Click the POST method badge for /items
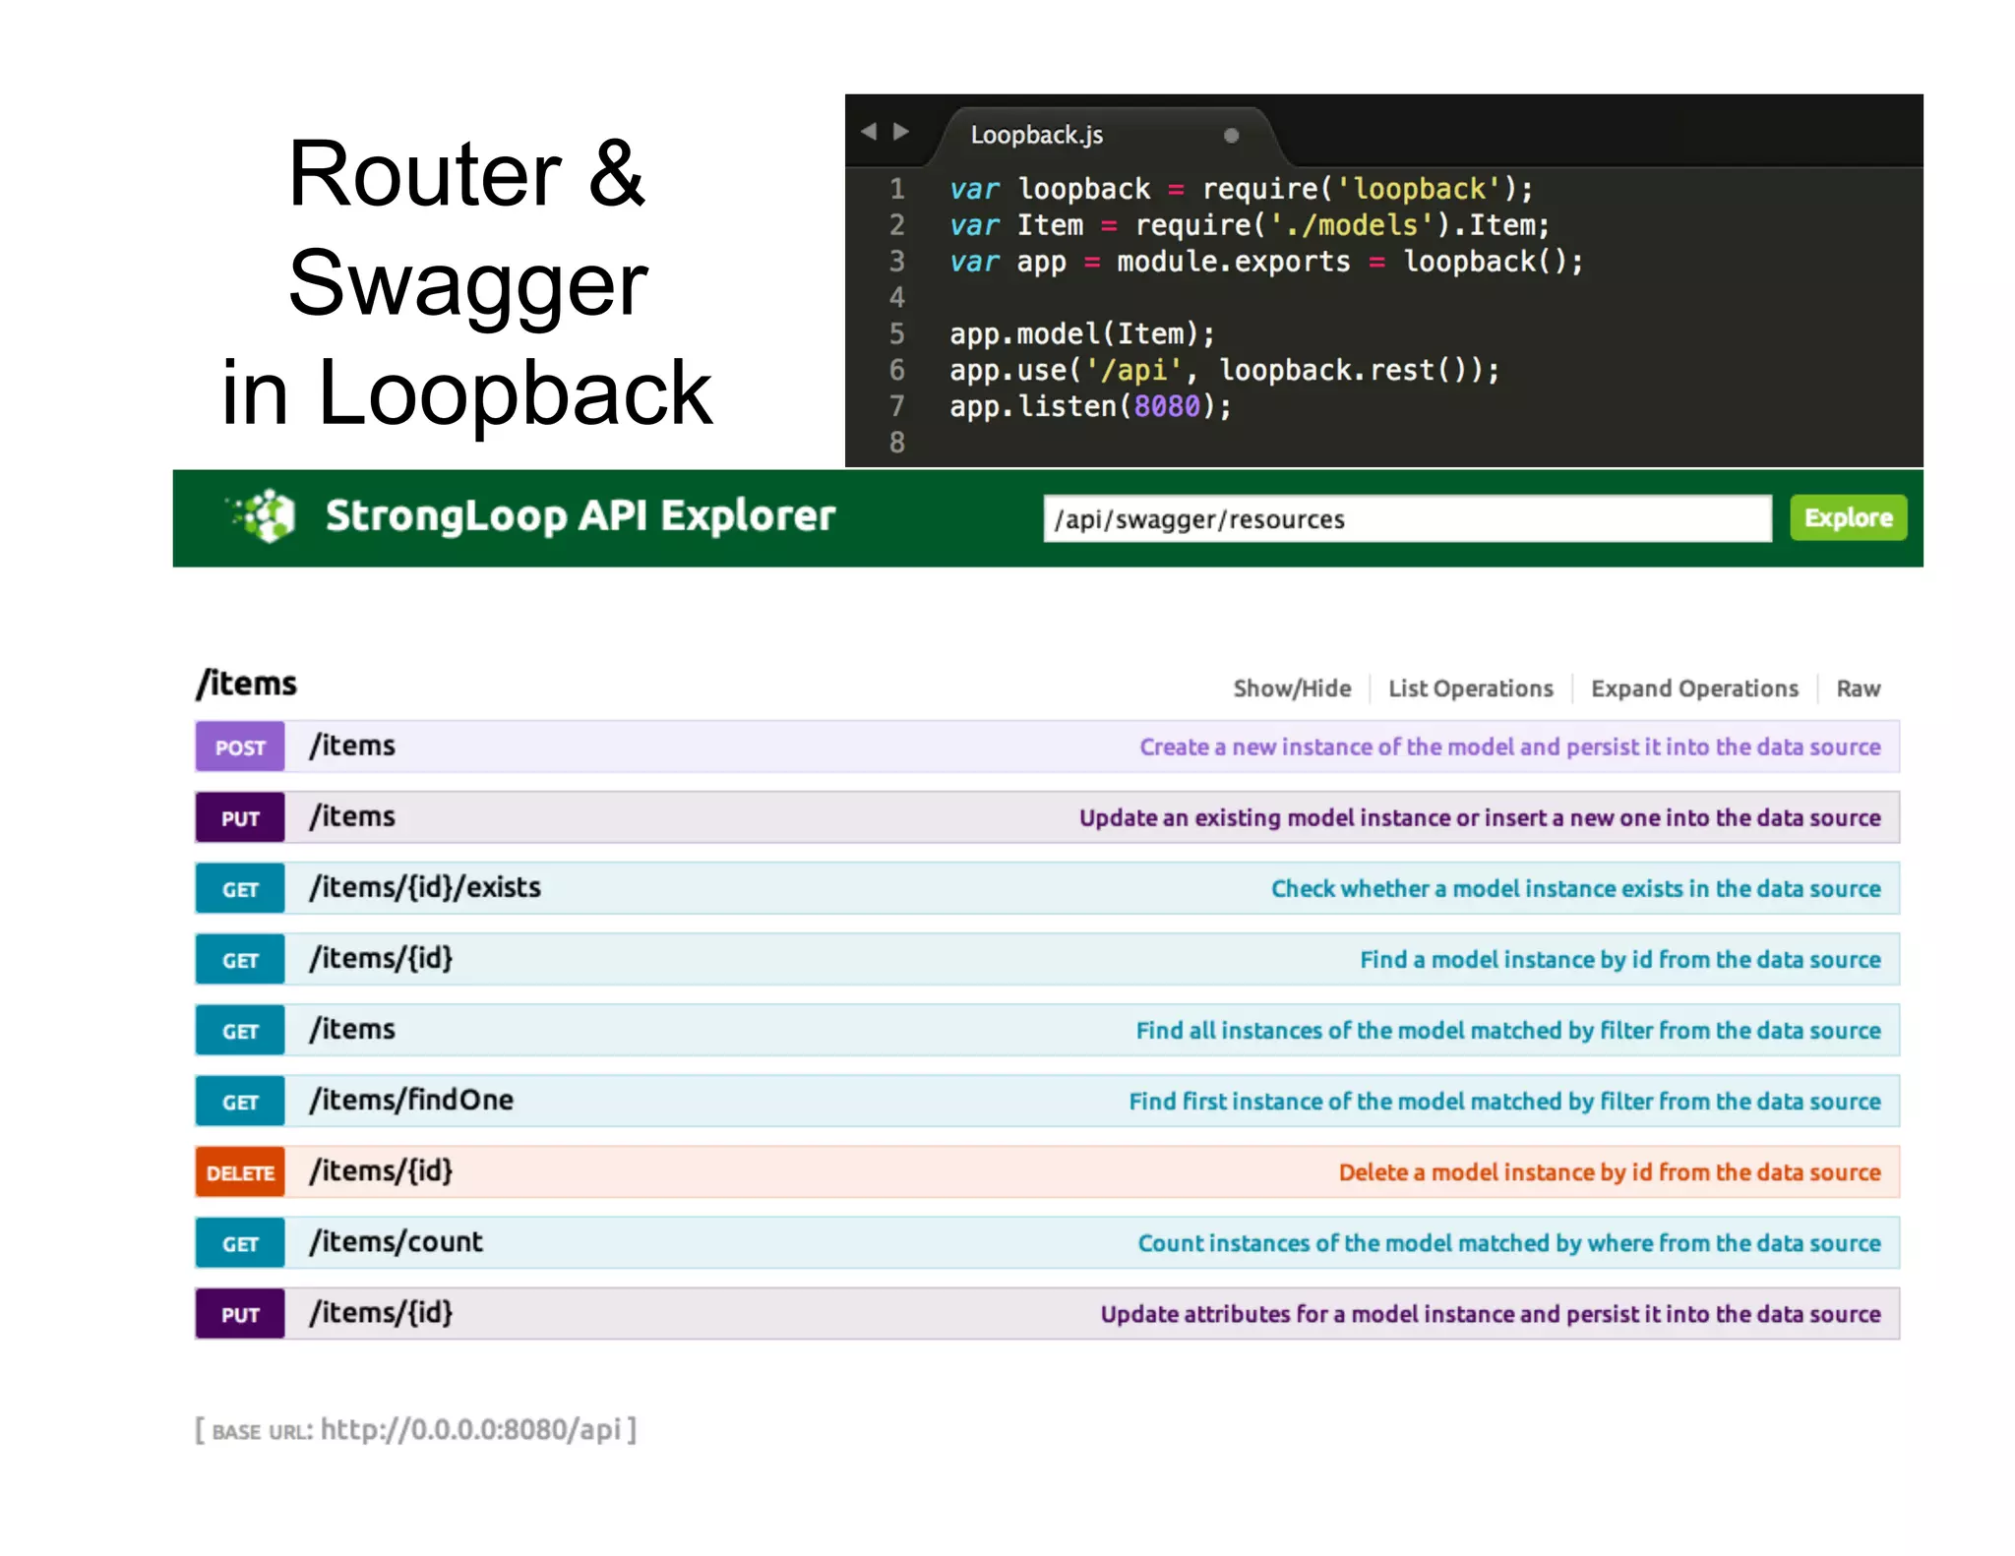Screen dimensions: 2015x1556 tap(240, 748)
